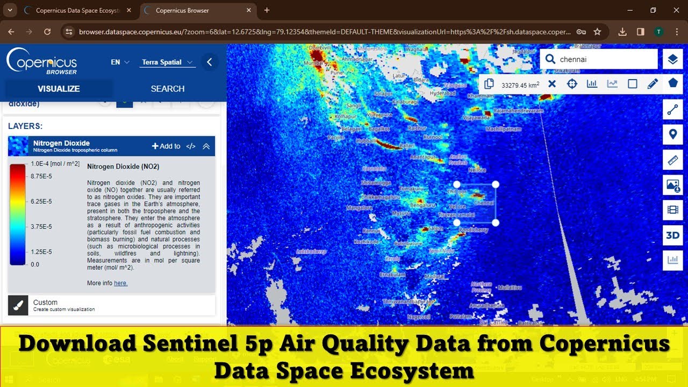Image resolution: width=688 pixels, height=387 pixels.
Task: Click Add to on Nitrogen Dioxide layer
Action: [x=166, y=146]
